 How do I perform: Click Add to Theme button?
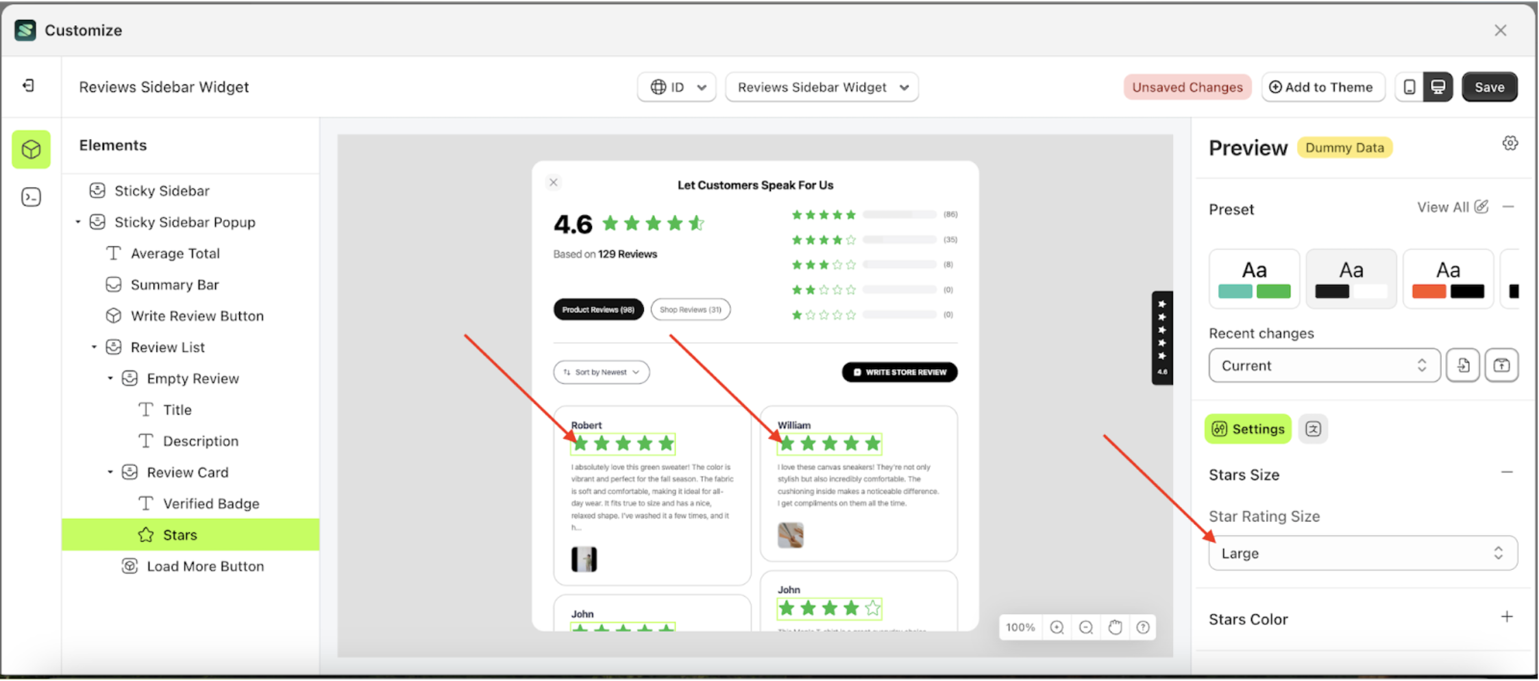(1322, 87)
